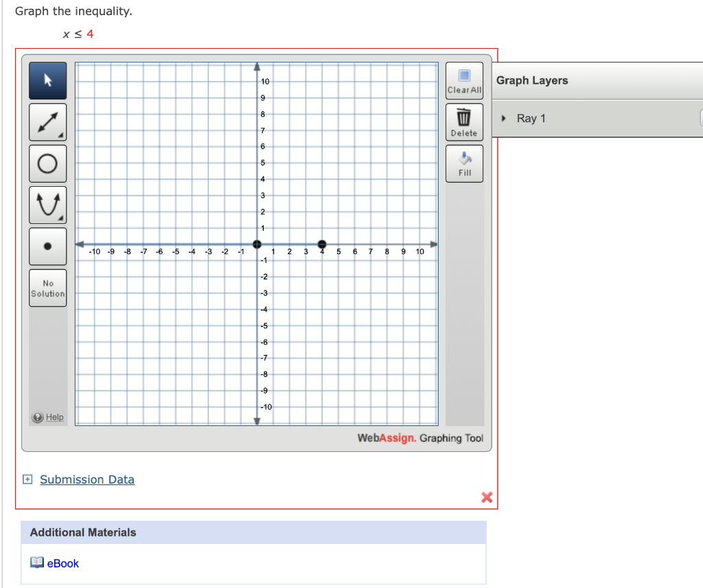This screenshot has height=588, width=703.
Task: Choose the circle drawing tool
Action: point(47,163)
